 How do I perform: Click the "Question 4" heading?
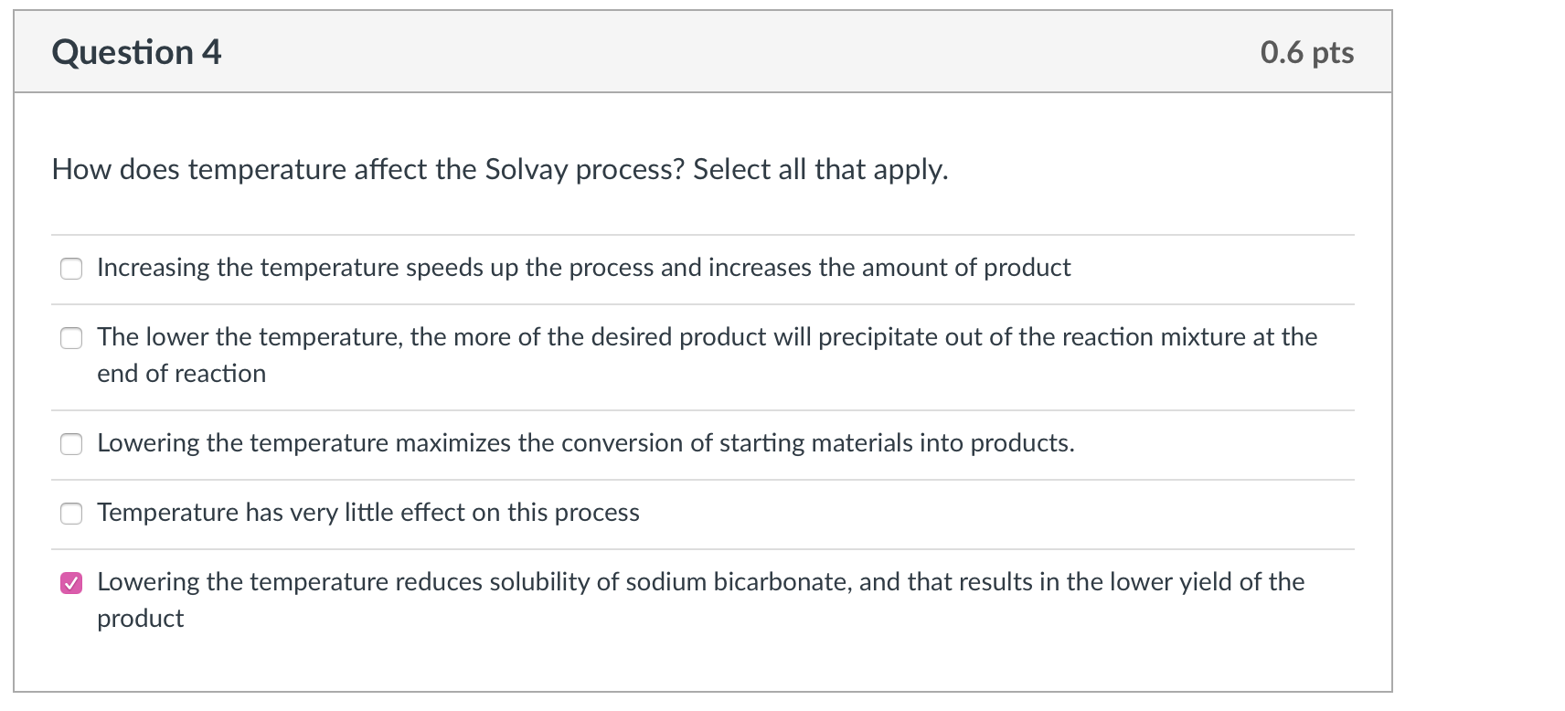tap(136, 53)
